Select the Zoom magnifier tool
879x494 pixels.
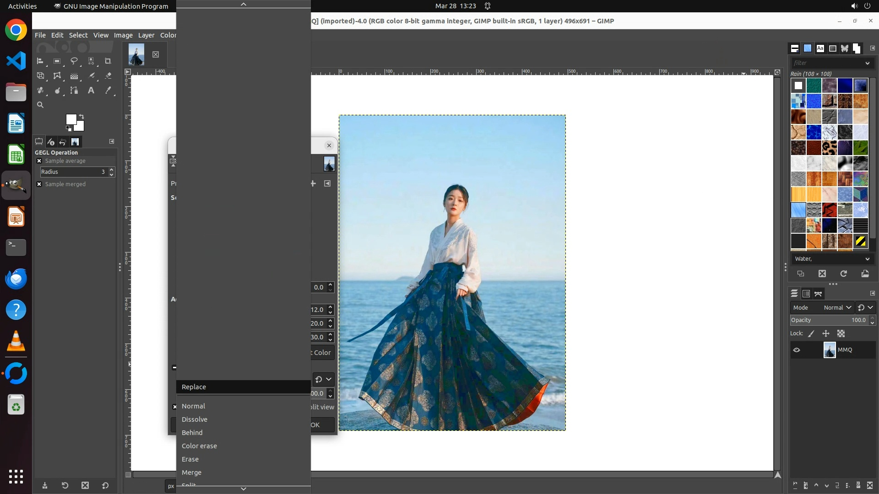pos(40,105)
